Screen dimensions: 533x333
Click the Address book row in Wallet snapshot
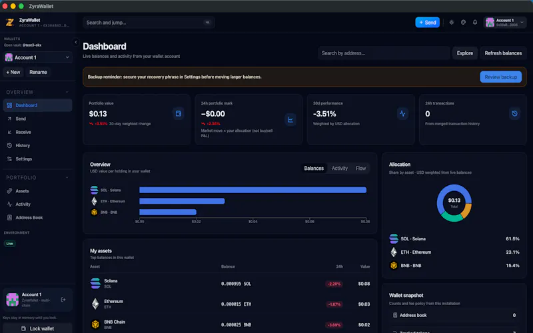454,315
